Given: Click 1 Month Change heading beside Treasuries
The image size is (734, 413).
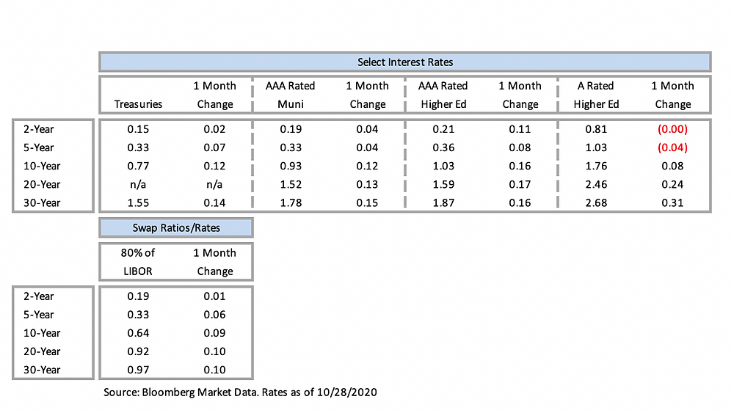Looking at the screenshot, I should tap(215, 95).
